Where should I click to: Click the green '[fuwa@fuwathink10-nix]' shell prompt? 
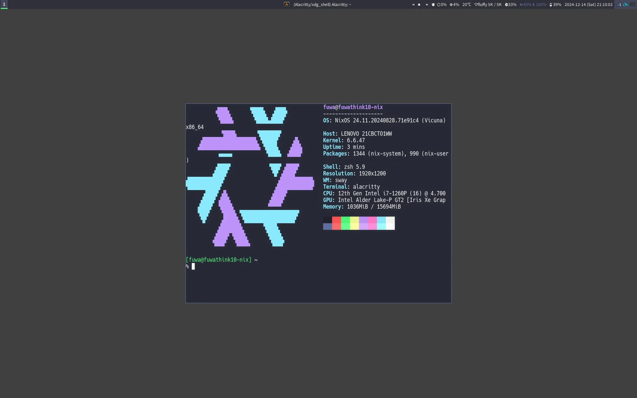(219, 260)
